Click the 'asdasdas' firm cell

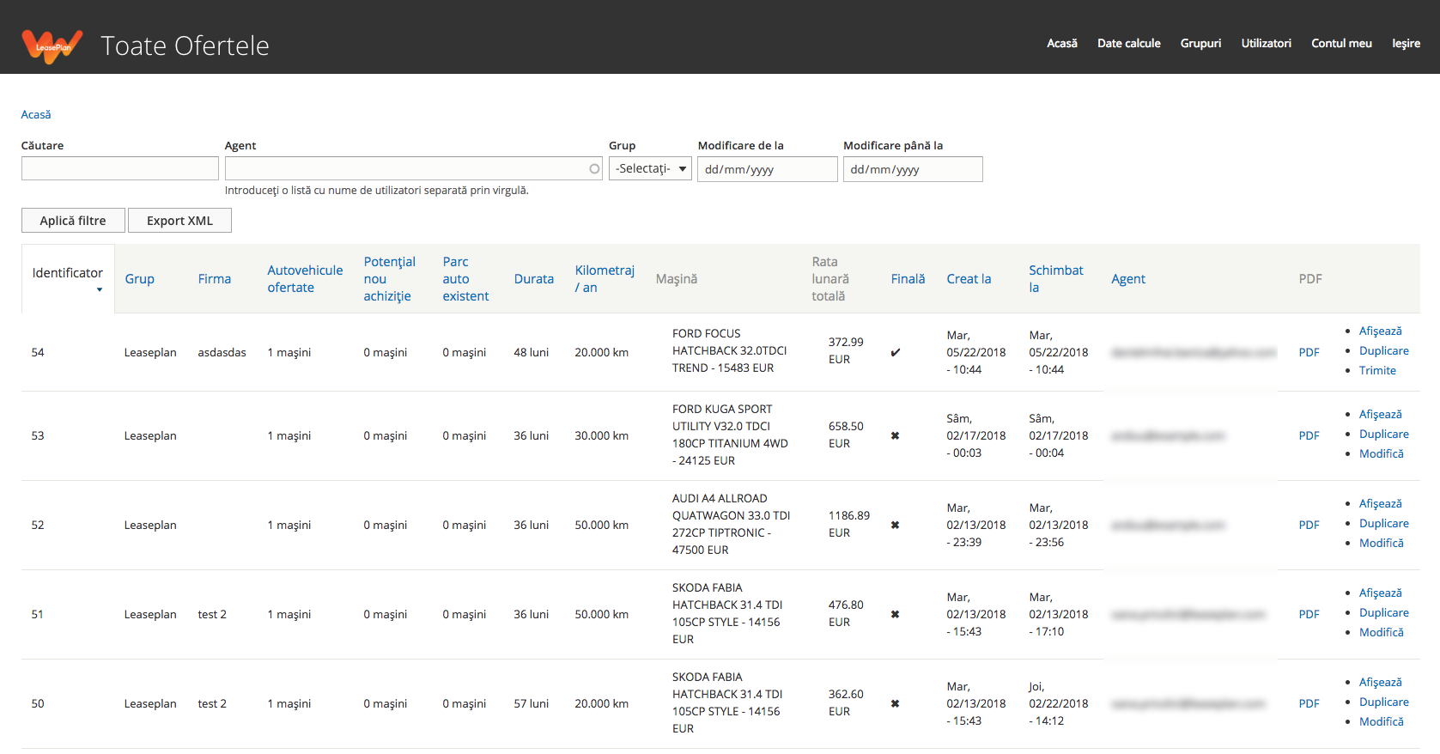(x=222, y=352)
